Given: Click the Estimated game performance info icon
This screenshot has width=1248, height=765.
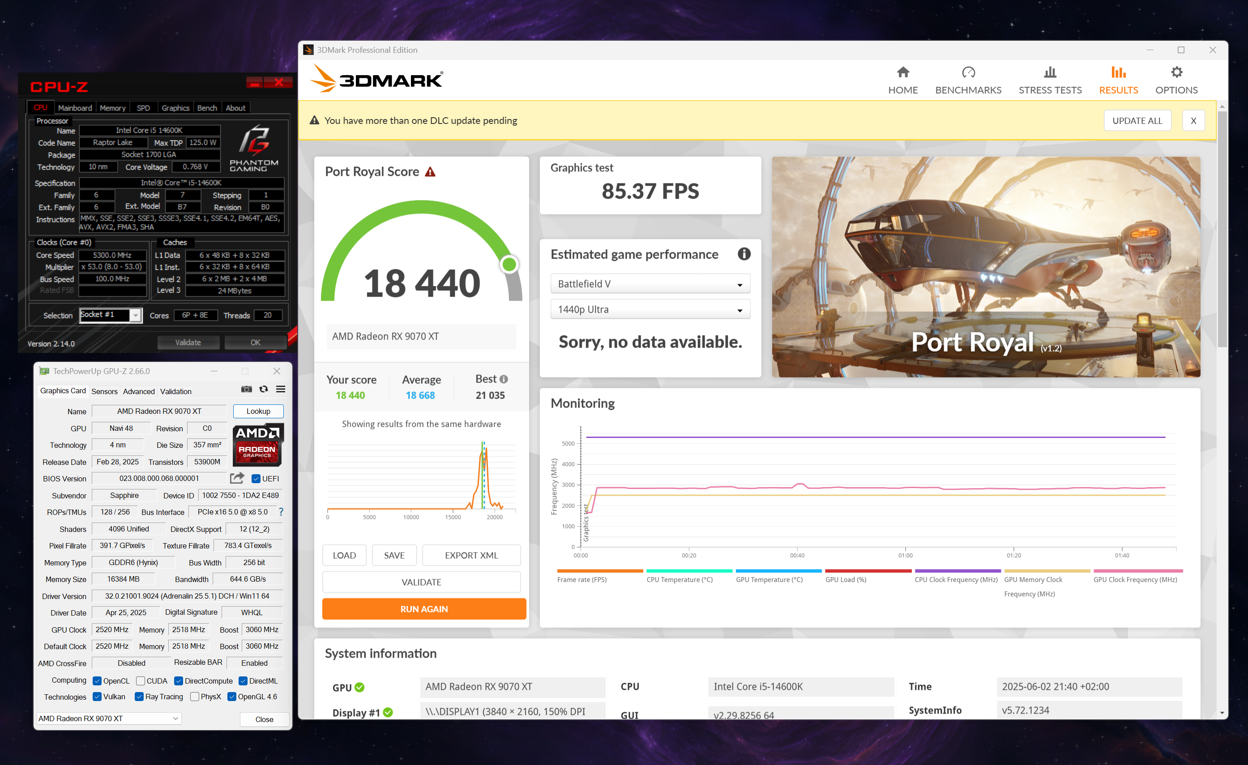Looking at the screenshot, I should click(744, 254).
